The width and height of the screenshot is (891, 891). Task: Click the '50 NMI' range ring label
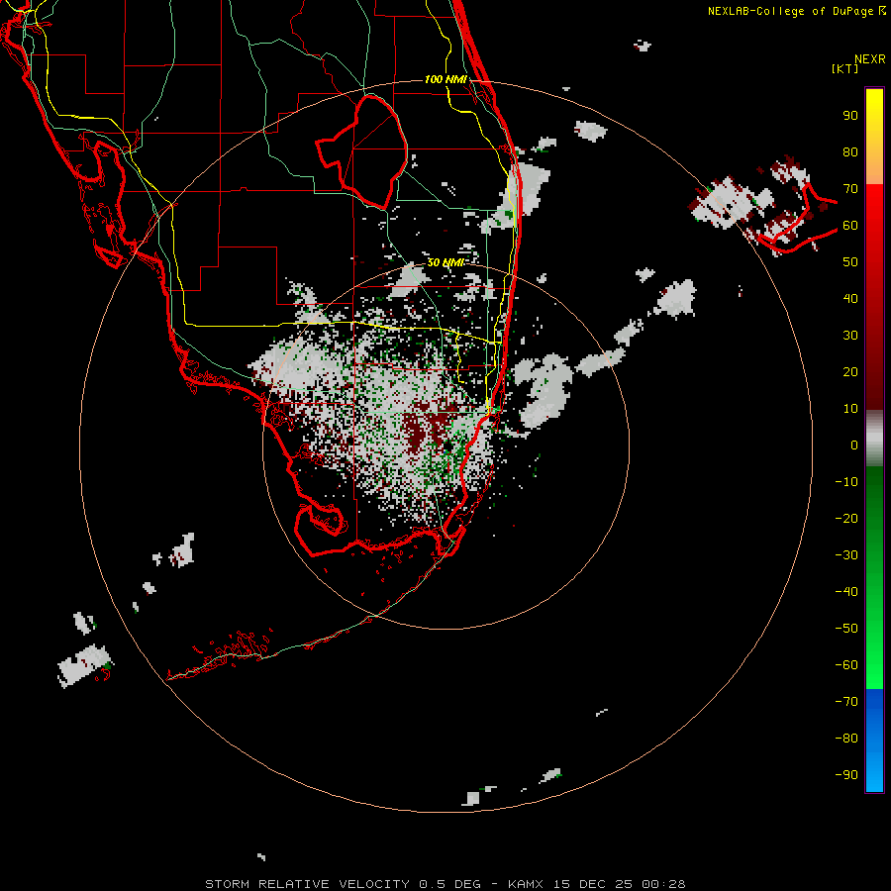[x=445, y=262]
